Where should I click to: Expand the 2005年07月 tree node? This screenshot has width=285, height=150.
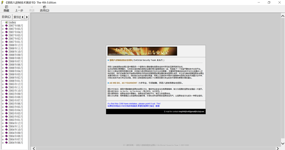(3, 101)
